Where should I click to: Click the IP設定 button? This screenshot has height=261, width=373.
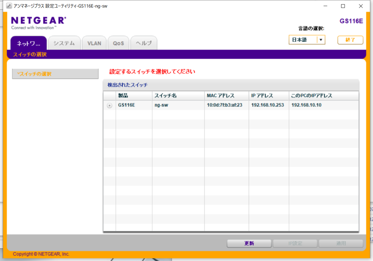(295, 244)
